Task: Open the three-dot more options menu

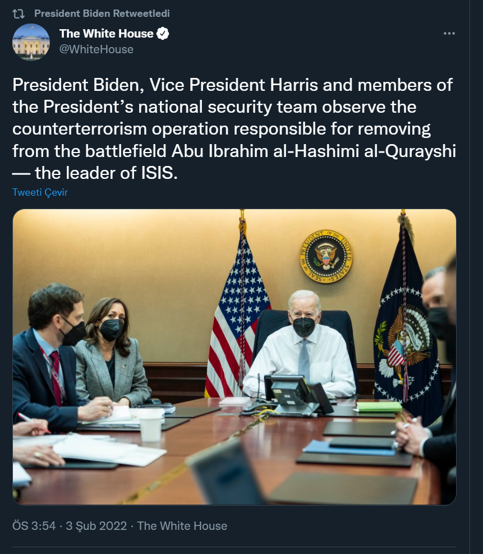Action: (x=449, y=33)
